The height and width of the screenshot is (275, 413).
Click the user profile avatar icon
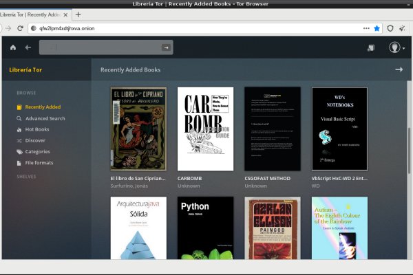click(x=394, y=47)
